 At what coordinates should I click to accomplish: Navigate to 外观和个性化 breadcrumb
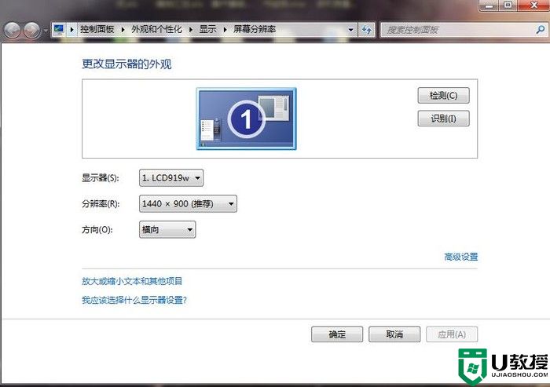tap(157, 30)
